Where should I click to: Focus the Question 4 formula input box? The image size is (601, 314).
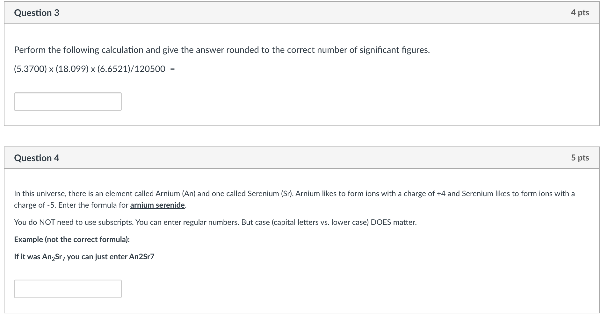point(68,289)
